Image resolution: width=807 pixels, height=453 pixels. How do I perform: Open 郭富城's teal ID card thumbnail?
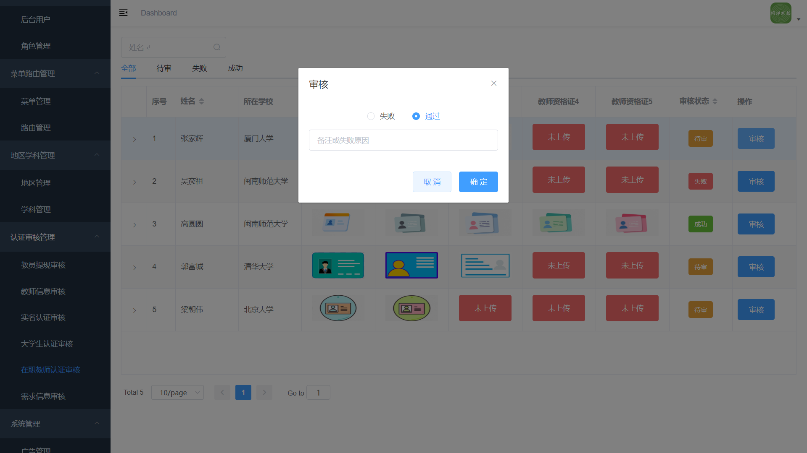[x=338, y=266]
